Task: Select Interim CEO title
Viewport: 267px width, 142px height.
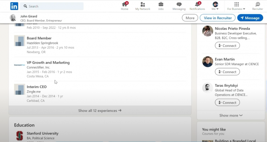Action: pos(37,87)
